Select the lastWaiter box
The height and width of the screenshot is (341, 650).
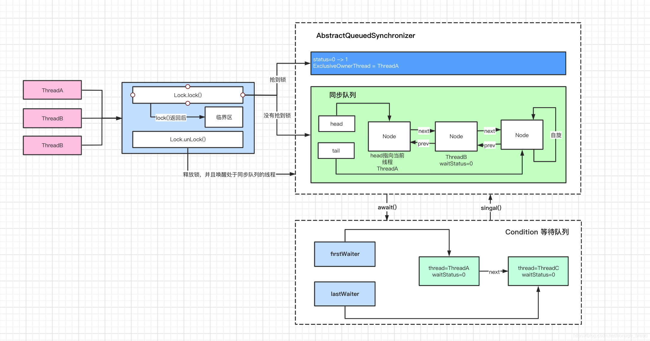point(345,294)
